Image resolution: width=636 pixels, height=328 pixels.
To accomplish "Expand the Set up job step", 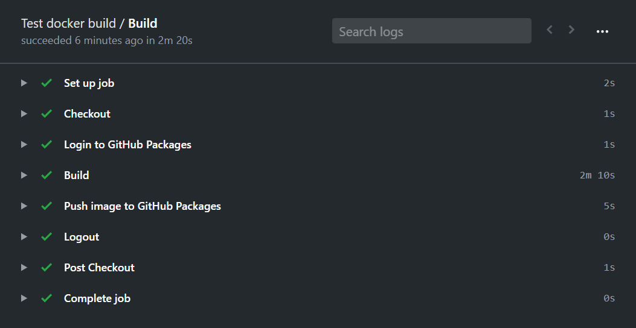I will pos(24,83).
